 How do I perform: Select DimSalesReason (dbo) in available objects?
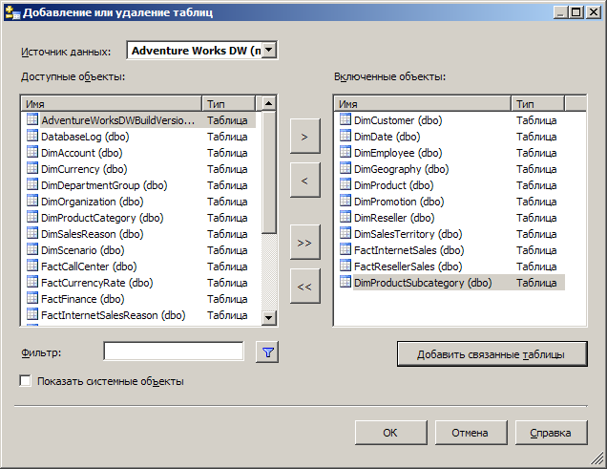(93, 234)
